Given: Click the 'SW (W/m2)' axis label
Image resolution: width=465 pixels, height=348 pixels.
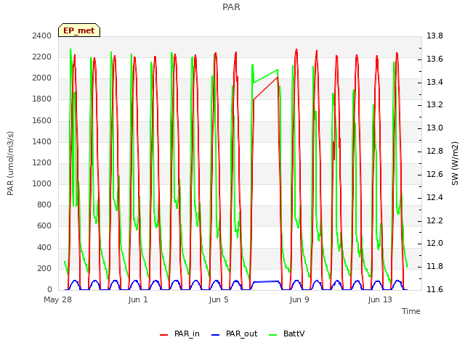Looking at the screenshot, I should coord(455,163).
